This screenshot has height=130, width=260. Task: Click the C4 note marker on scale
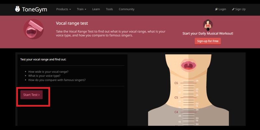[176, 112]
